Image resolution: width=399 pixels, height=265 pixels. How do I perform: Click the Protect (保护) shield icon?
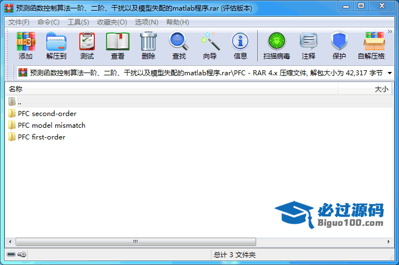[339, 46]
